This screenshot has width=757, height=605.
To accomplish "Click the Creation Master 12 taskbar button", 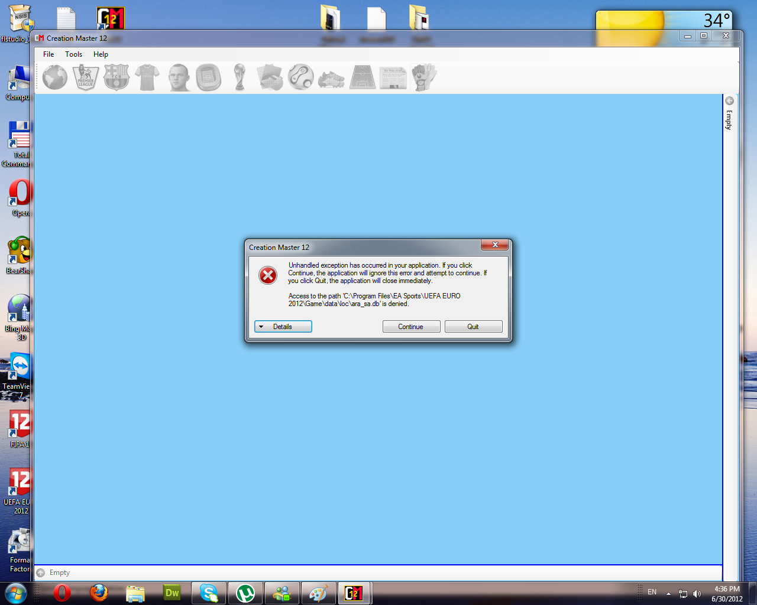I will click(354, 593).
